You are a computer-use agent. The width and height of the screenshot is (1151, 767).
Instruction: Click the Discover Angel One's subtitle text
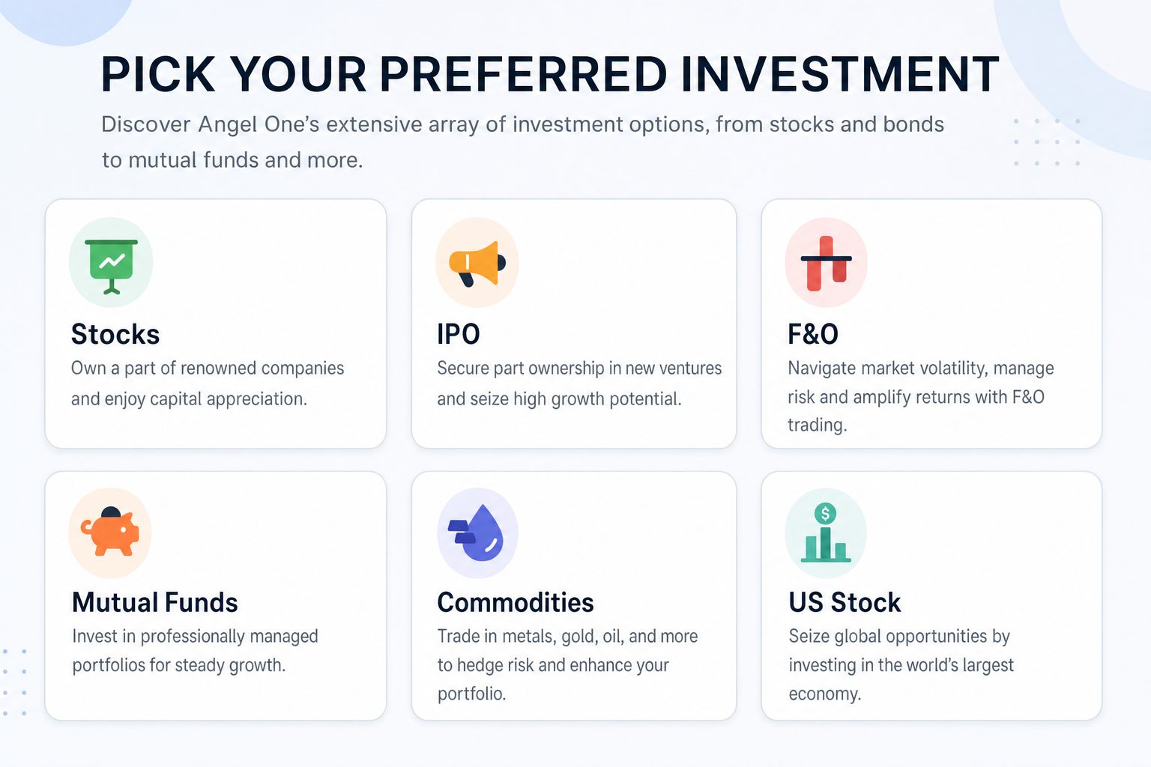click(523, 142)
